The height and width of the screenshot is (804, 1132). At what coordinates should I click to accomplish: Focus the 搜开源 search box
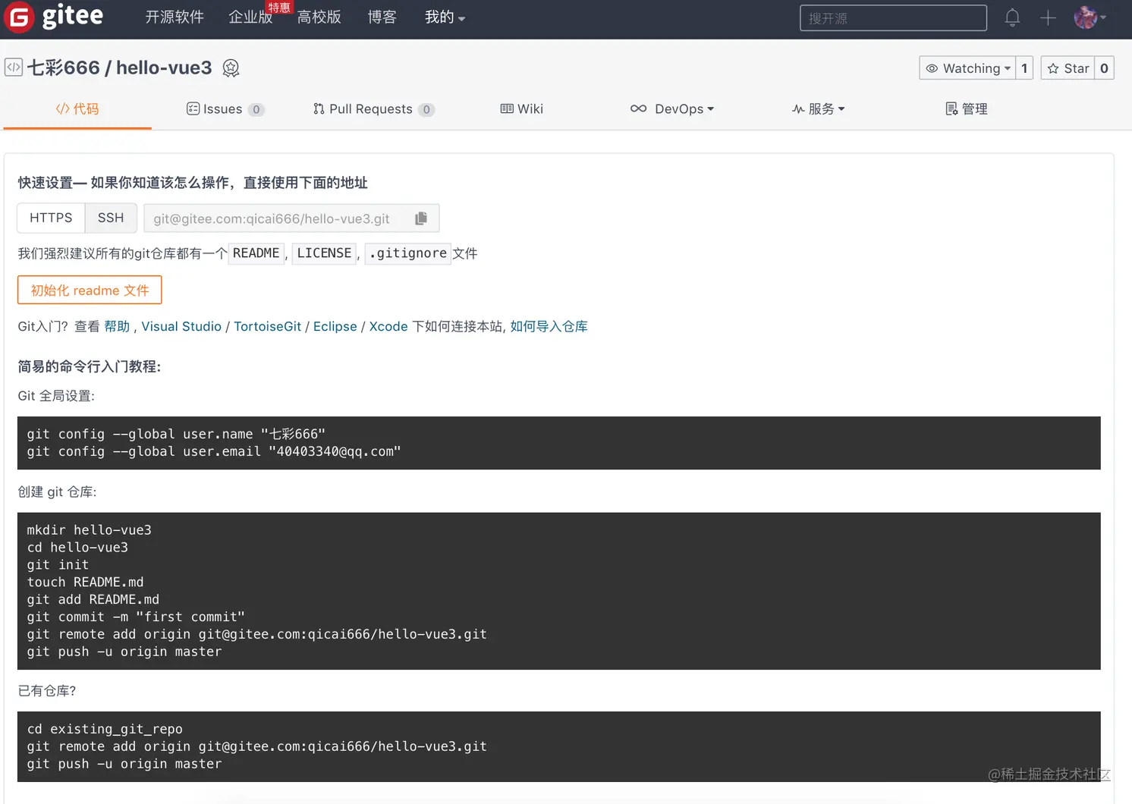click(893, 18)
